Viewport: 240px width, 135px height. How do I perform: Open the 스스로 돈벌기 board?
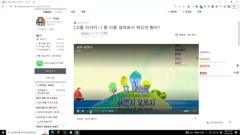click(x=43, y=122)
